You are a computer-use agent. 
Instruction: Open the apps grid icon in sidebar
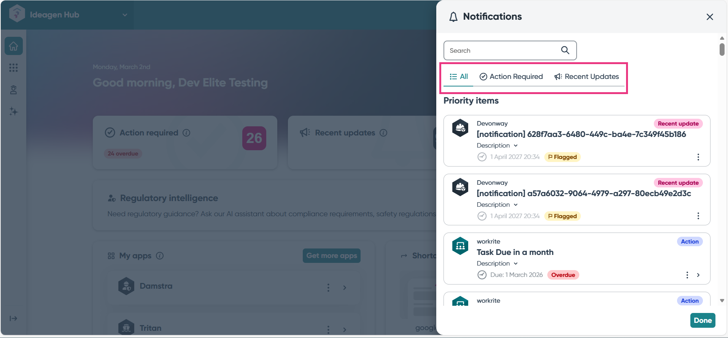click(x=14, y=68)
